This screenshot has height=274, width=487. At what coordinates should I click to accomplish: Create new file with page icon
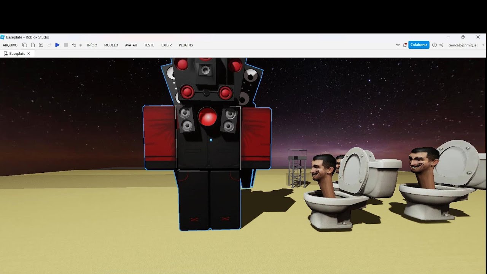point(33,45)
